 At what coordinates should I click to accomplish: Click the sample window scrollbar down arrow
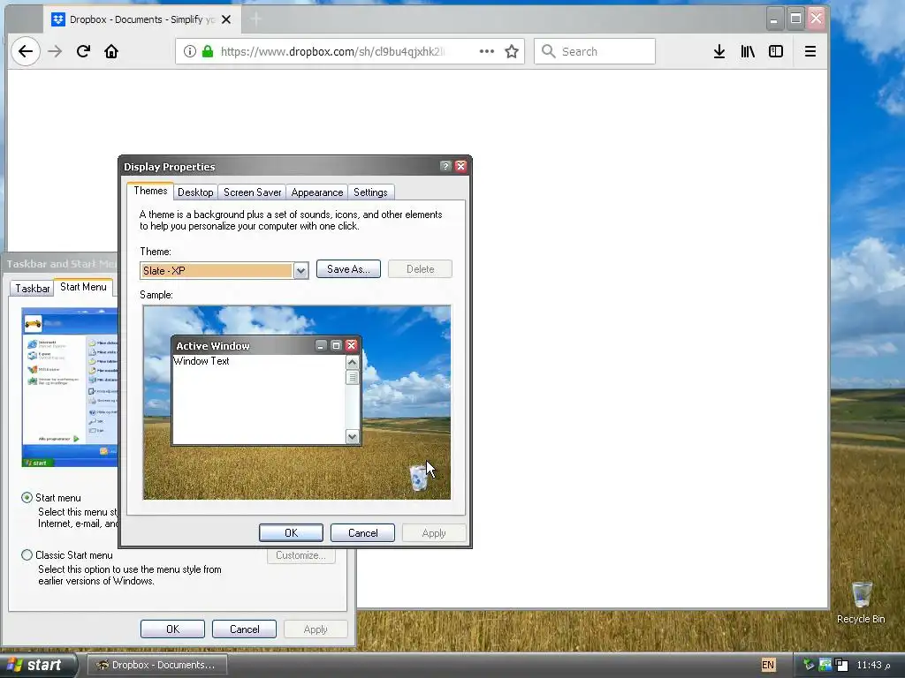pyautogui.click(x=352, y=436)
